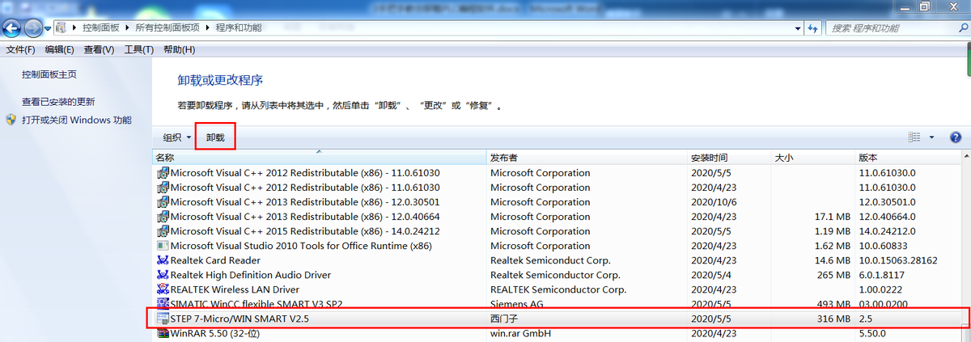The height and width of the screenshot is (342, 971).
Task: Click the Back navigation arrow
Action: (x=12, y=27)
